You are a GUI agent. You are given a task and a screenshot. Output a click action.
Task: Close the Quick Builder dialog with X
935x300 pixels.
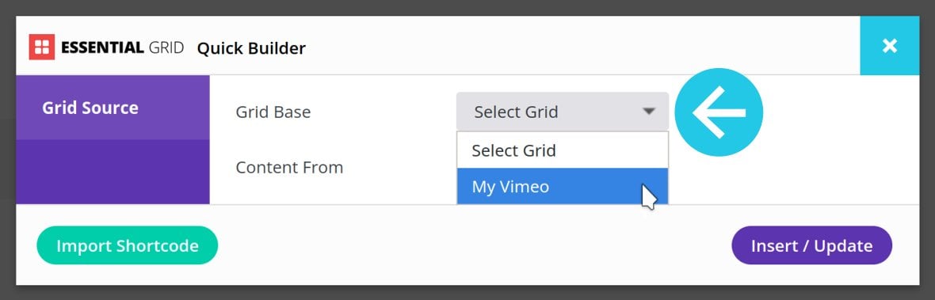(x=890, y=46)
